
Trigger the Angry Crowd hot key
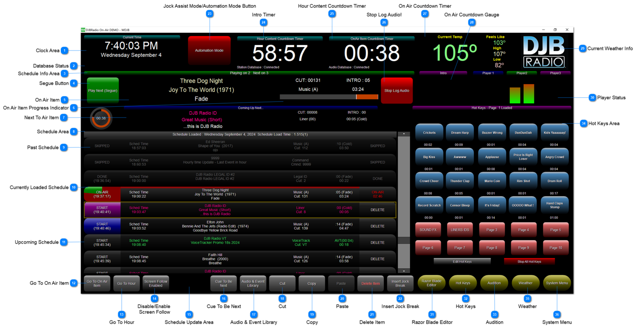click(x=555, y=157)
